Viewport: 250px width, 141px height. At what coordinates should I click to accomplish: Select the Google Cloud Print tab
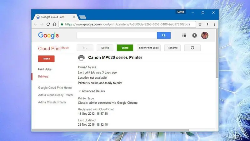(x=55, y=17)
